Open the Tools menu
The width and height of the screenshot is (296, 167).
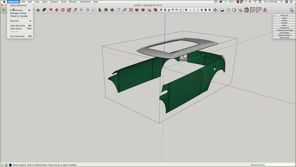pos(64,2)
